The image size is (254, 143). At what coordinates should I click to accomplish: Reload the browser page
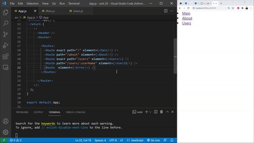(188, 8)
